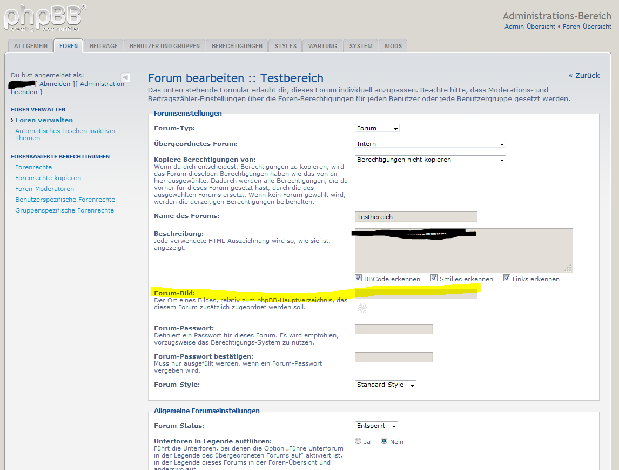Select Ja for Unterforen in Legende

tap(358, 441)
